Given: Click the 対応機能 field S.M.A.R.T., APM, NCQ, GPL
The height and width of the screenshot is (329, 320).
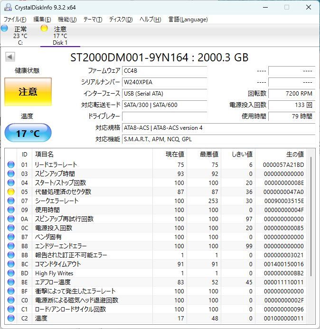Looking at the screenshot, I should pyautogui.click(x=218, y=139).
